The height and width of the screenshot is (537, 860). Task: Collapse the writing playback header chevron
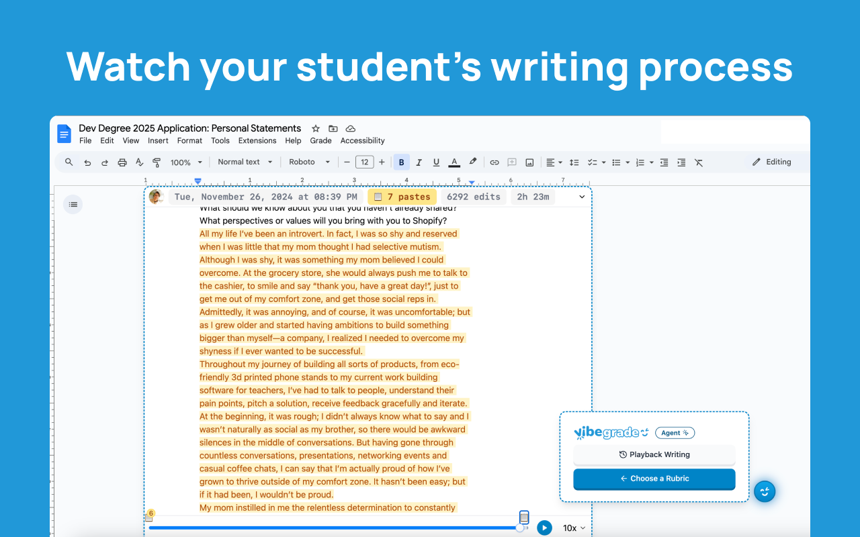(582, 197)
